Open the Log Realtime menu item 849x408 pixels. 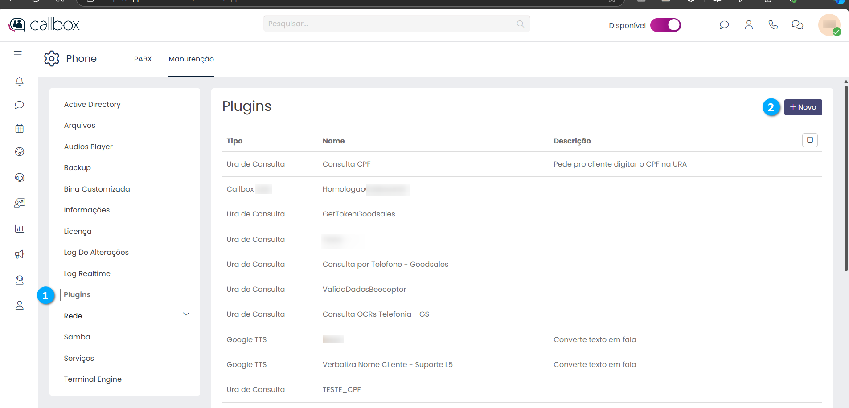point(87,273)
